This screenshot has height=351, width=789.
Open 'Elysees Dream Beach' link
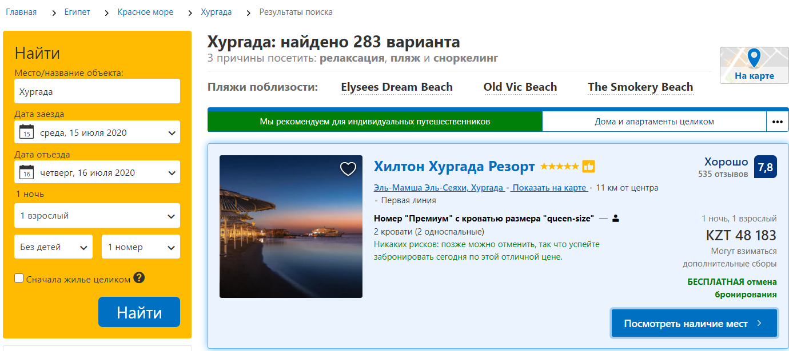pyautogui.click(x=396, y=87)
